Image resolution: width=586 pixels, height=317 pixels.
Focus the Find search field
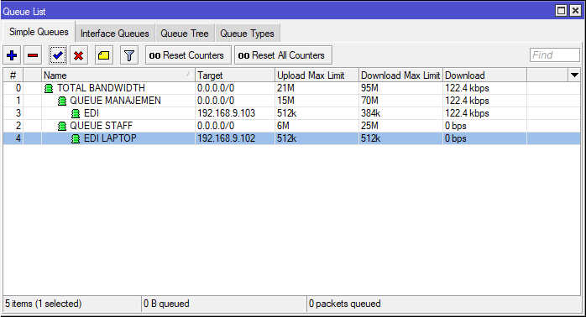tap(555, 55)
